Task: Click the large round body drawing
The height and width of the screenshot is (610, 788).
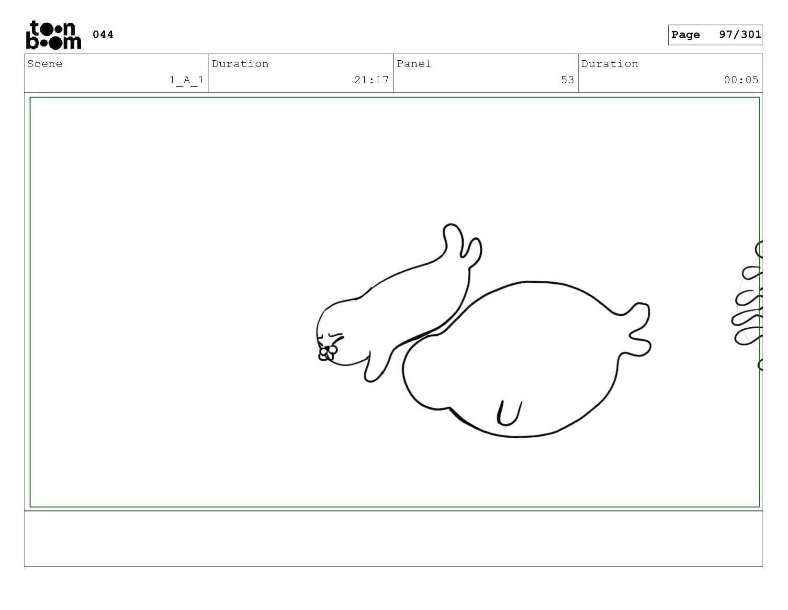Action: click(x=526, y=360)
